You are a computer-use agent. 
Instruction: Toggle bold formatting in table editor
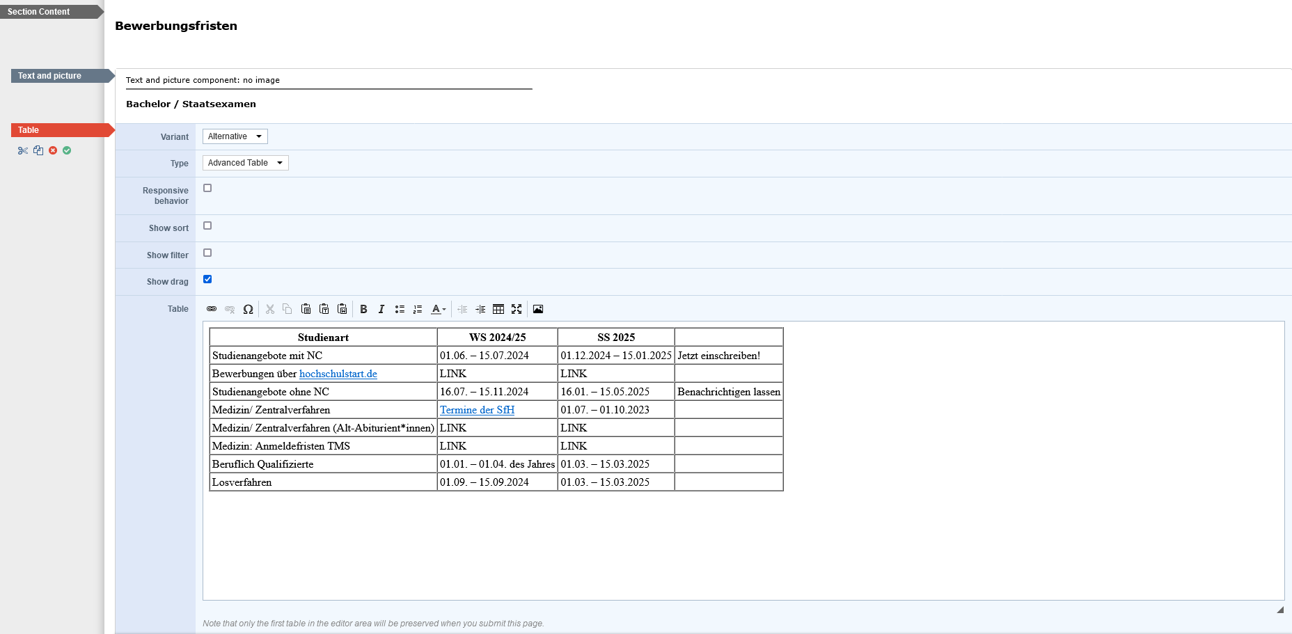pyautogui.click(x=363, y=309)
